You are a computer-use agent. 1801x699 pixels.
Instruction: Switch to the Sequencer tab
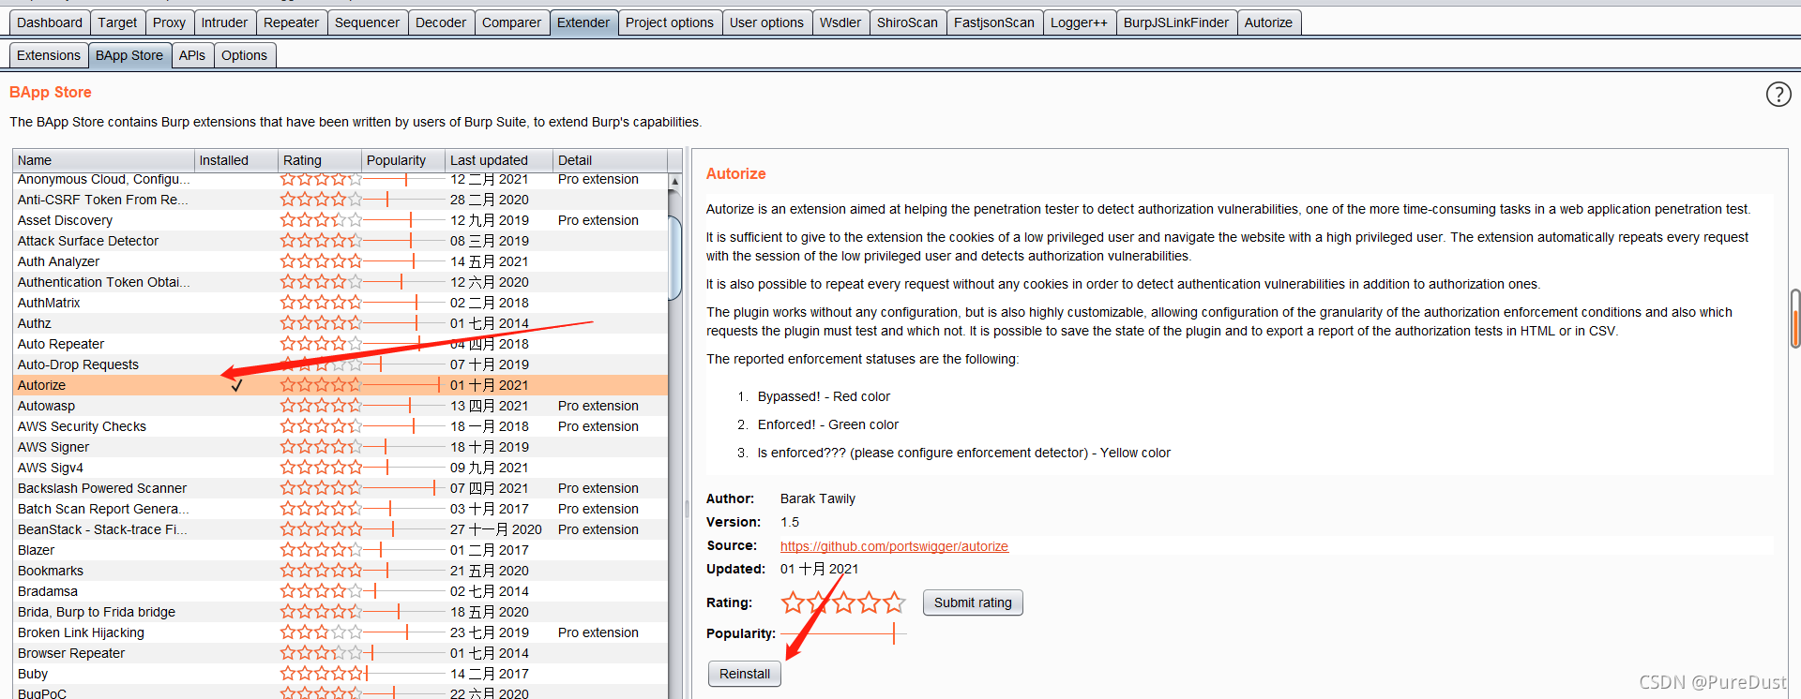(367, 22)
